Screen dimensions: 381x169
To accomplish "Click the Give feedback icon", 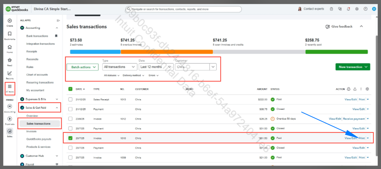I will [328, 26].
